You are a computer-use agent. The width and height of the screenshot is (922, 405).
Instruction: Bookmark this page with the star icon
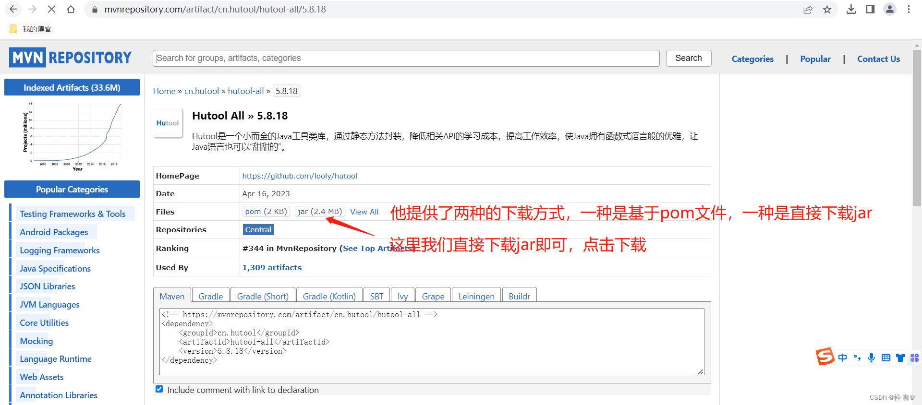click(x=827, y=9)
